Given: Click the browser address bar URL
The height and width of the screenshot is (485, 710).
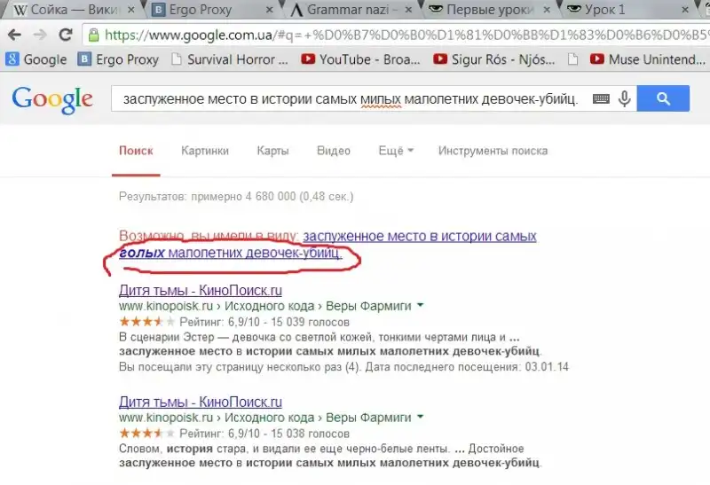Looking at the screenshot, I should [x=399, y=36].
